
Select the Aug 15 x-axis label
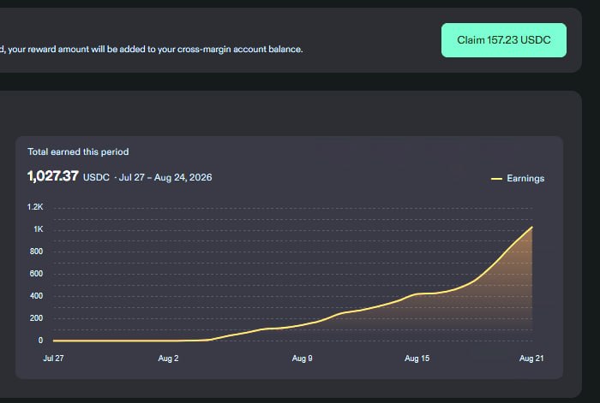(x=417, y=359)
